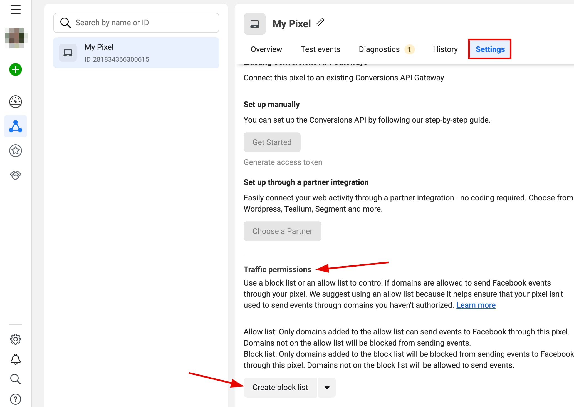Open Custom Conversions star icon
Screen dimensions: 574x407
16,151
